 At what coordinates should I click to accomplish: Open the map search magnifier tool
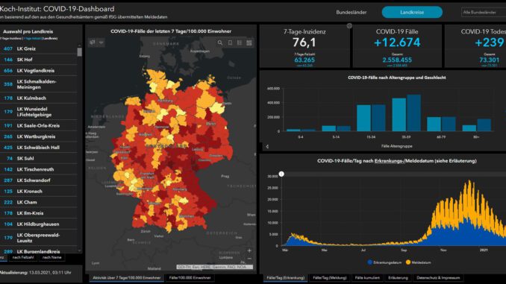tap(220, 42)
